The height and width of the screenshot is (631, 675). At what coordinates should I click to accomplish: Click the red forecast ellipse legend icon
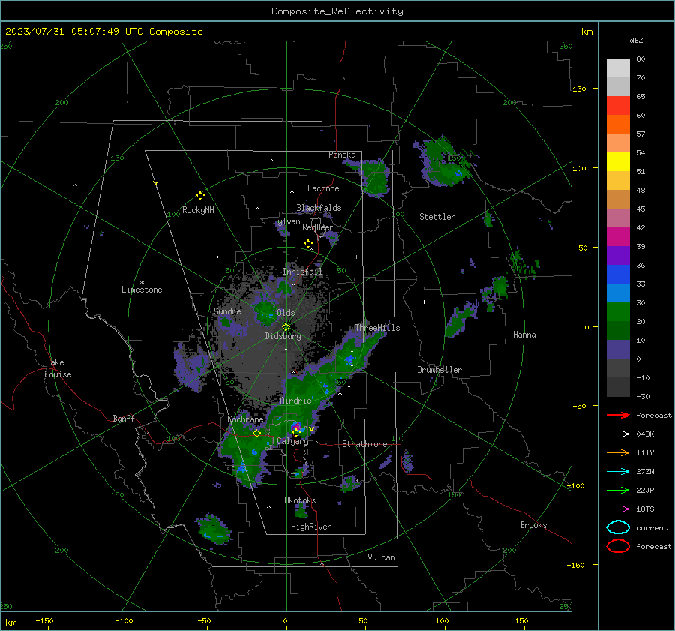click(618, 546)
